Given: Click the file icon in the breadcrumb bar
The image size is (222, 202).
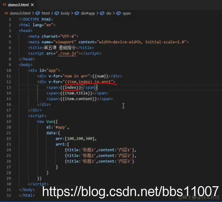Looking at the screenshot, I should coord(6,13).
